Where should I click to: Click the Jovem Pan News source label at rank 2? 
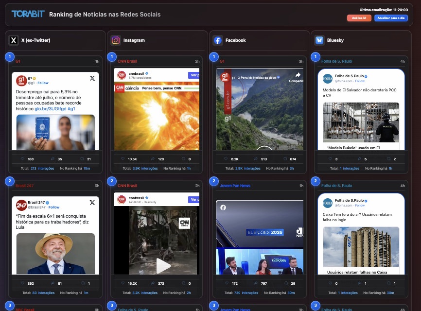coord(235,186)
